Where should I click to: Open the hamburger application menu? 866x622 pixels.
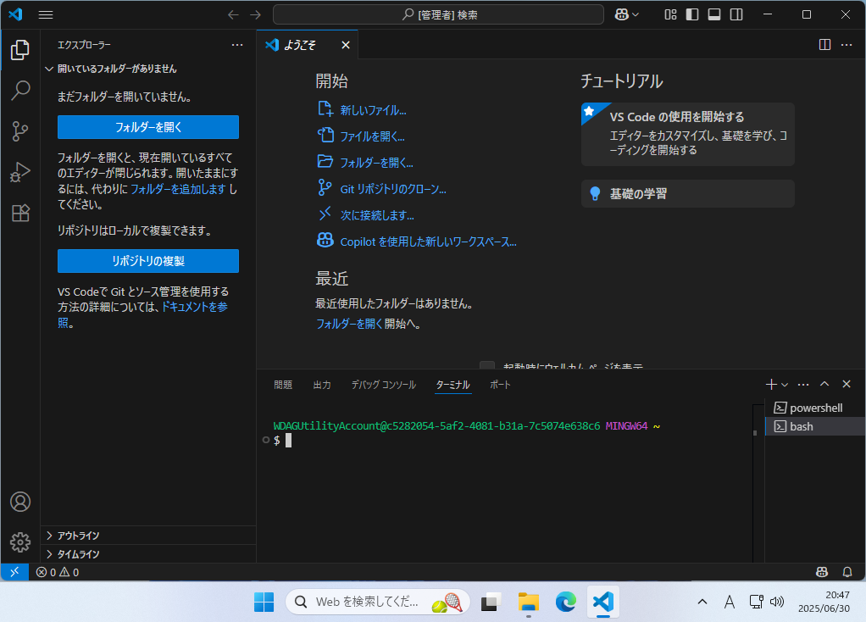point(46,15)
